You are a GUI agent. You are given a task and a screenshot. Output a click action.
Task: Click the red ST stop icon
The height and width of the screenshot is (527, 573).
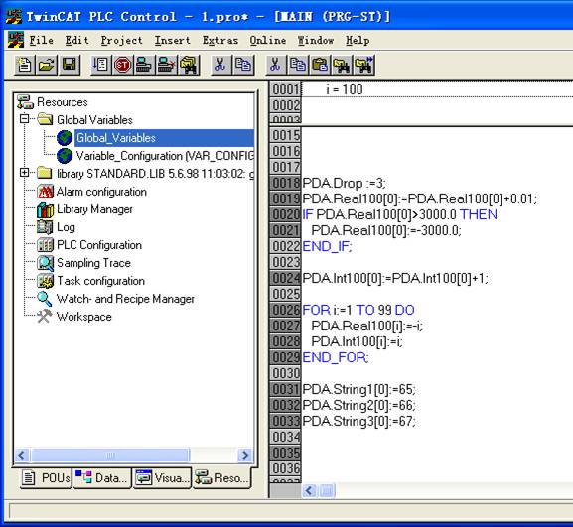[122, 66]
